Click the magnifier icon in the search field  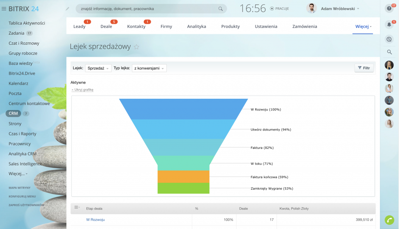[221, 9]
